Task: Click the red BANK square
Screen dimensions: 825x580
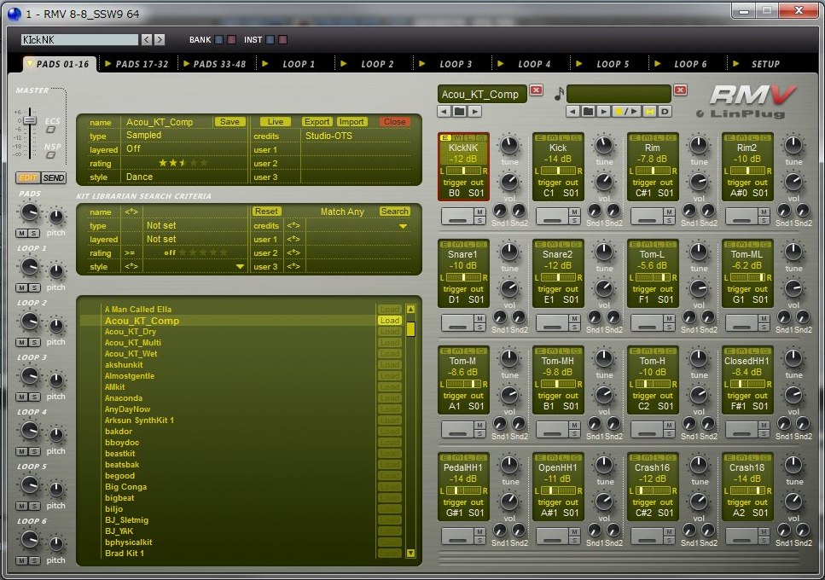Action: (x=231, y=39)
